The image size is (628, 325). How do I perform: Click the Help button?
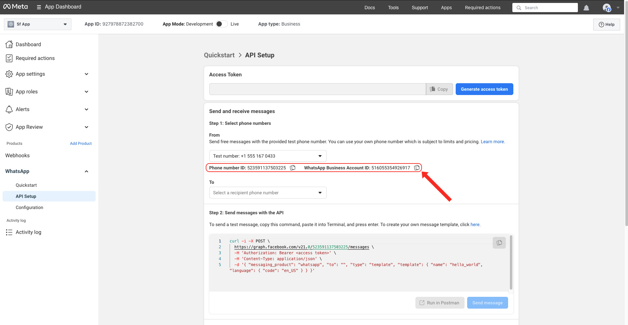click(606, 24)
